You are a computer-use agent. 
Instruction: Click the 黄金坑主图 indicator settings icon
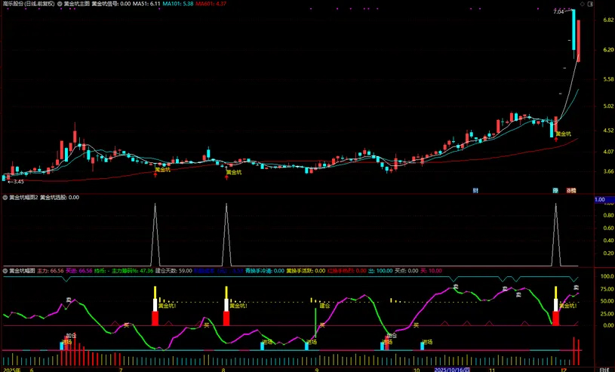click(60, 4)
